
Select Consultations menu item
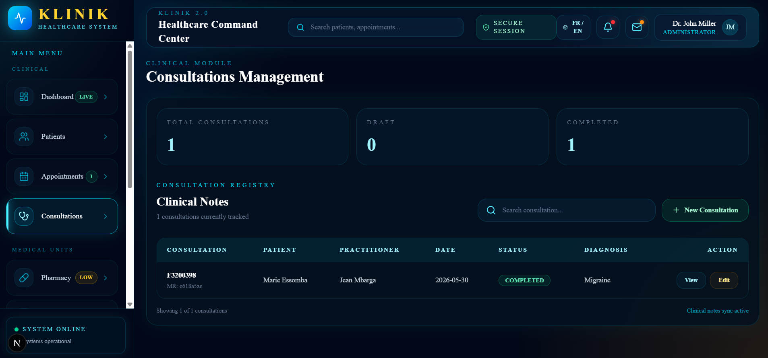[x=62, y=216]
